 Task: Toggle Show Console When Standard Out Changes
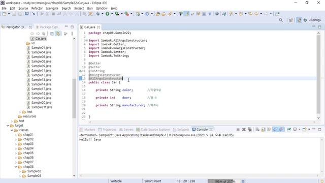tap(275, 130)
